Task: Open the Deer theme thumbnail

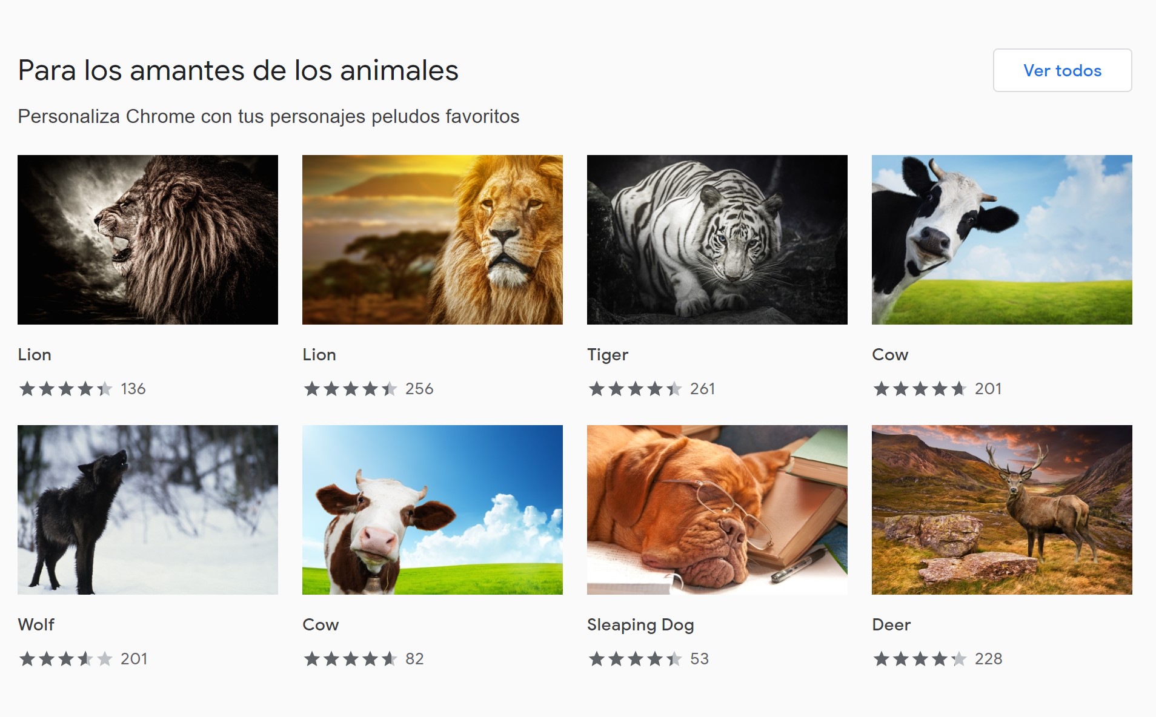Action: [1002, 510]
